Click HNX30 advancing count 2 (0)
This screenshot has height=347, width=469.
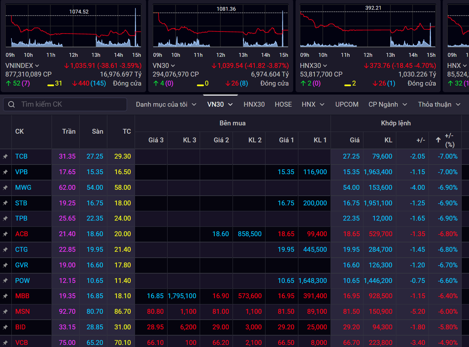tap(310, 83)
